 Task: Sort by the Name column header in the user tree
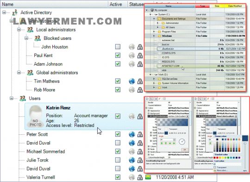click(54, 4)
